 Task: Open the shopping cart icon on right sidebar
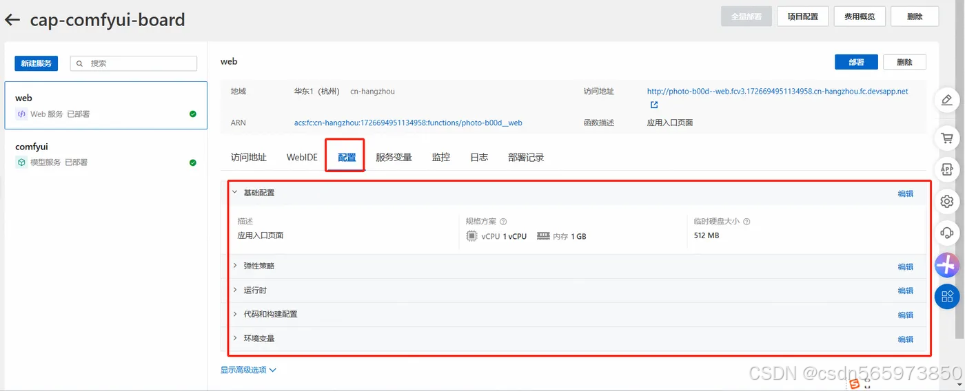tap(946, 138)
